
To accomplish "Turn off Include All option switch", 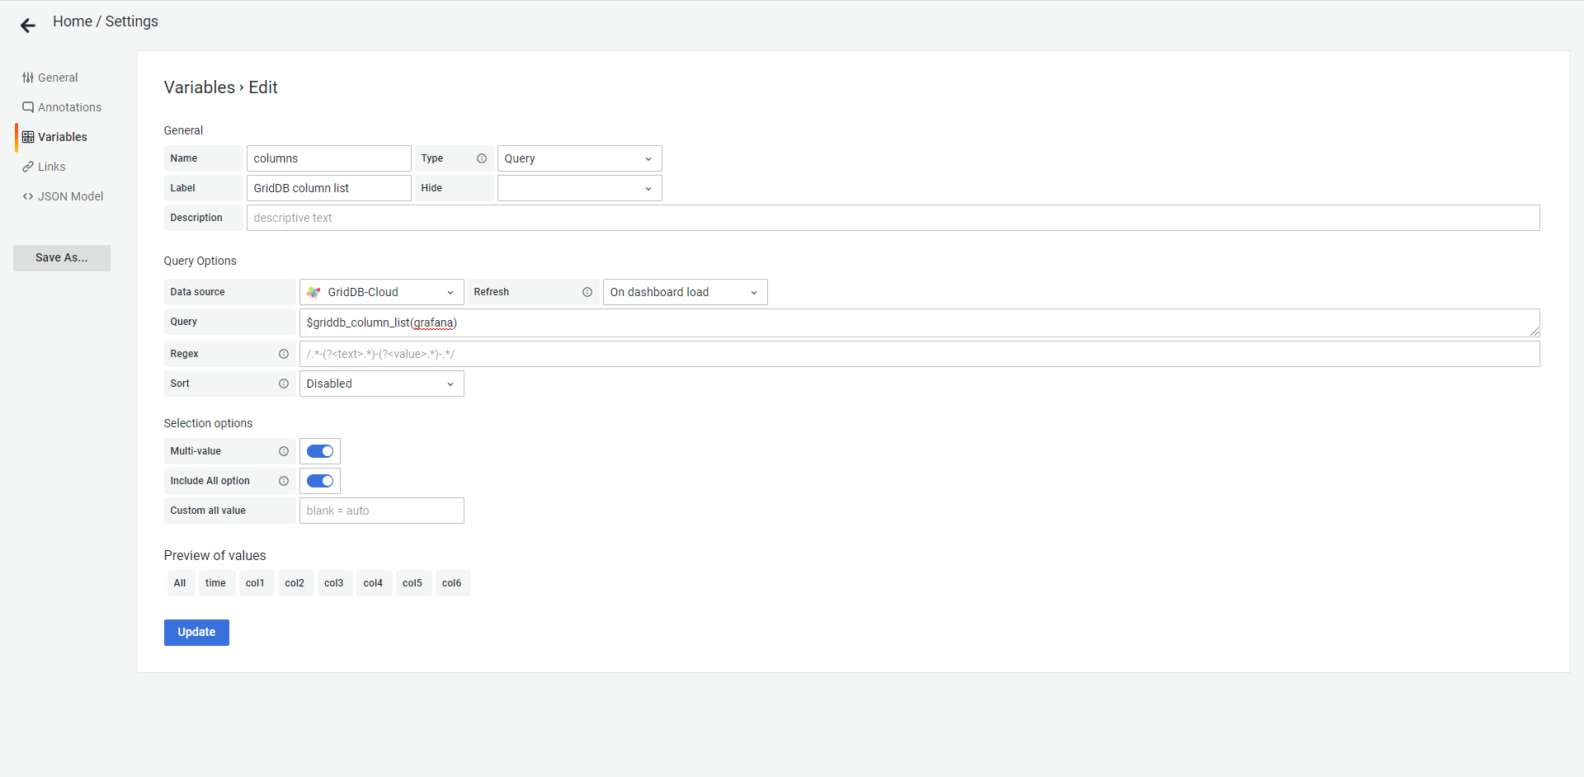I will (x=320, y=481).
